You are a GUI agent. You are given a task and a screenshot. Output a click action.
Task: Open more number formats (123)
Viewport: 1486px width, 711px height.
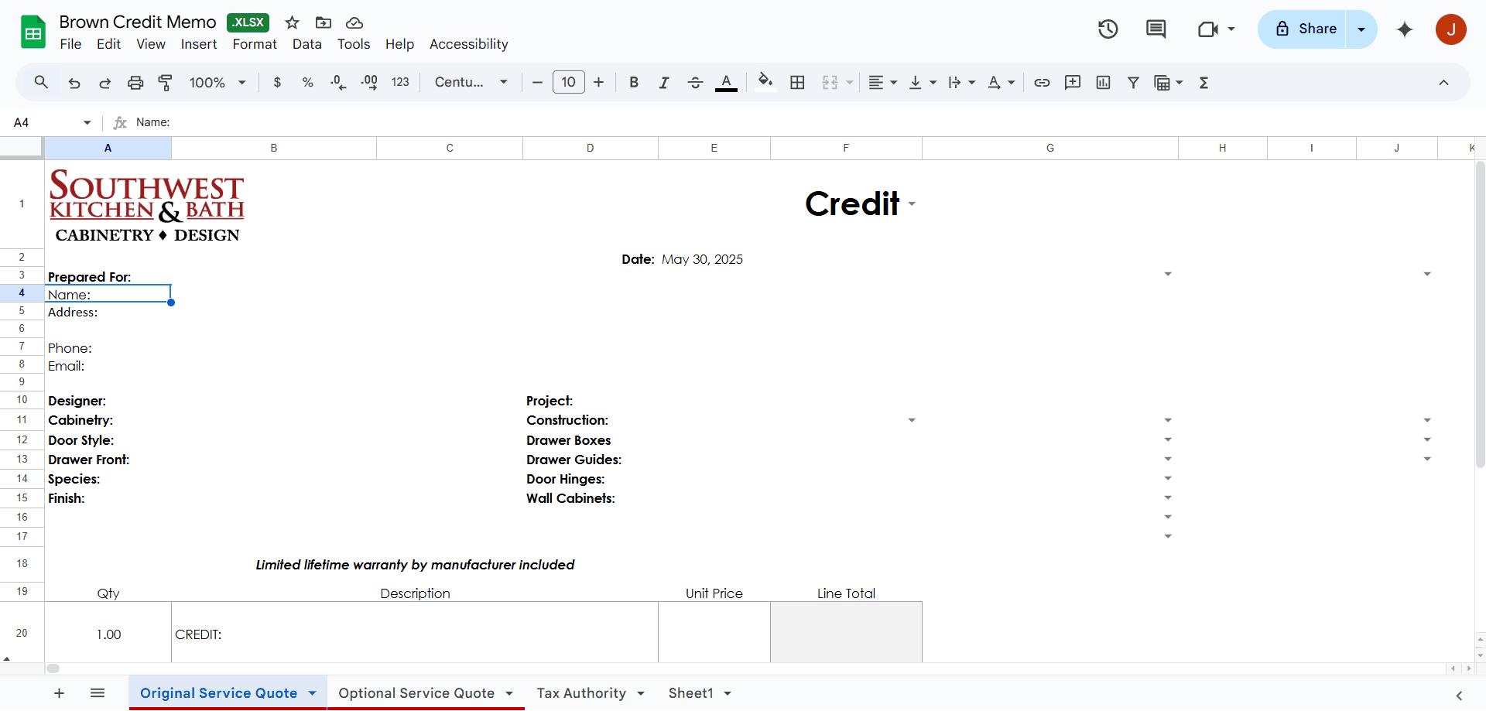point(400,82)
